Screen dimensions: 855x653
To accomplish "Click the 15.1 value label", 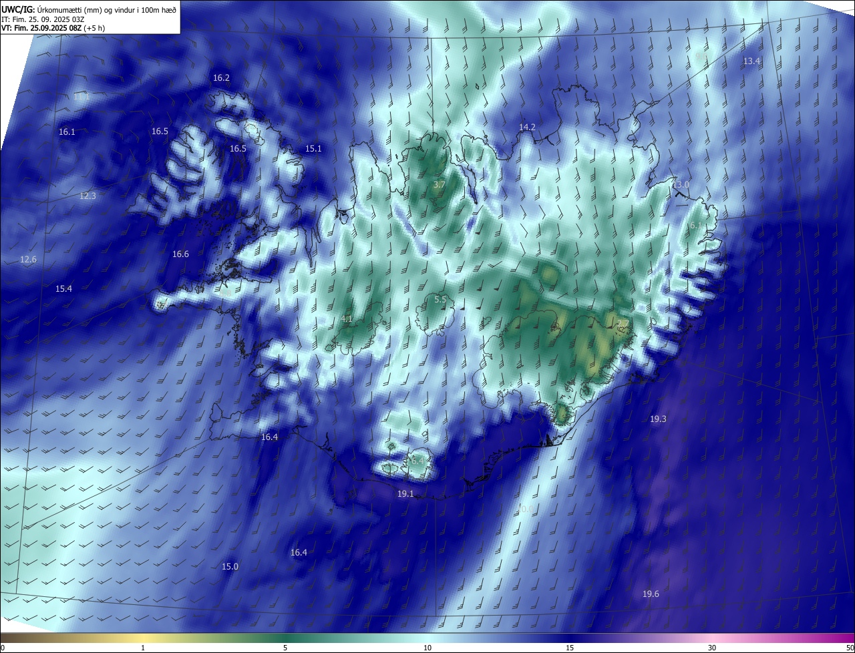I will click(x=313, y=149).
